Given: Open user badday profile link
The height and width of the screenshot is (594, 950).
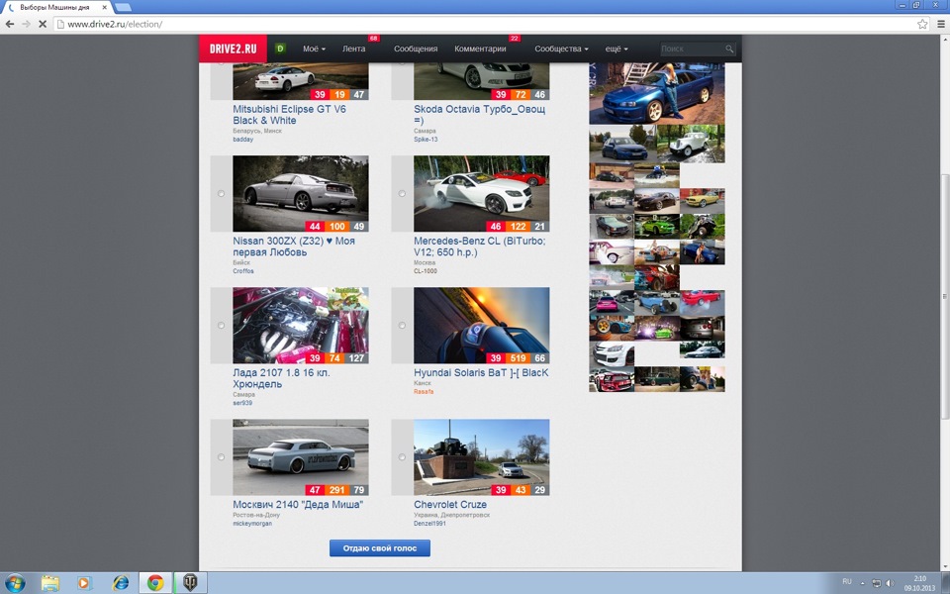Looking at the screenshot, I should tap(243, 140).
